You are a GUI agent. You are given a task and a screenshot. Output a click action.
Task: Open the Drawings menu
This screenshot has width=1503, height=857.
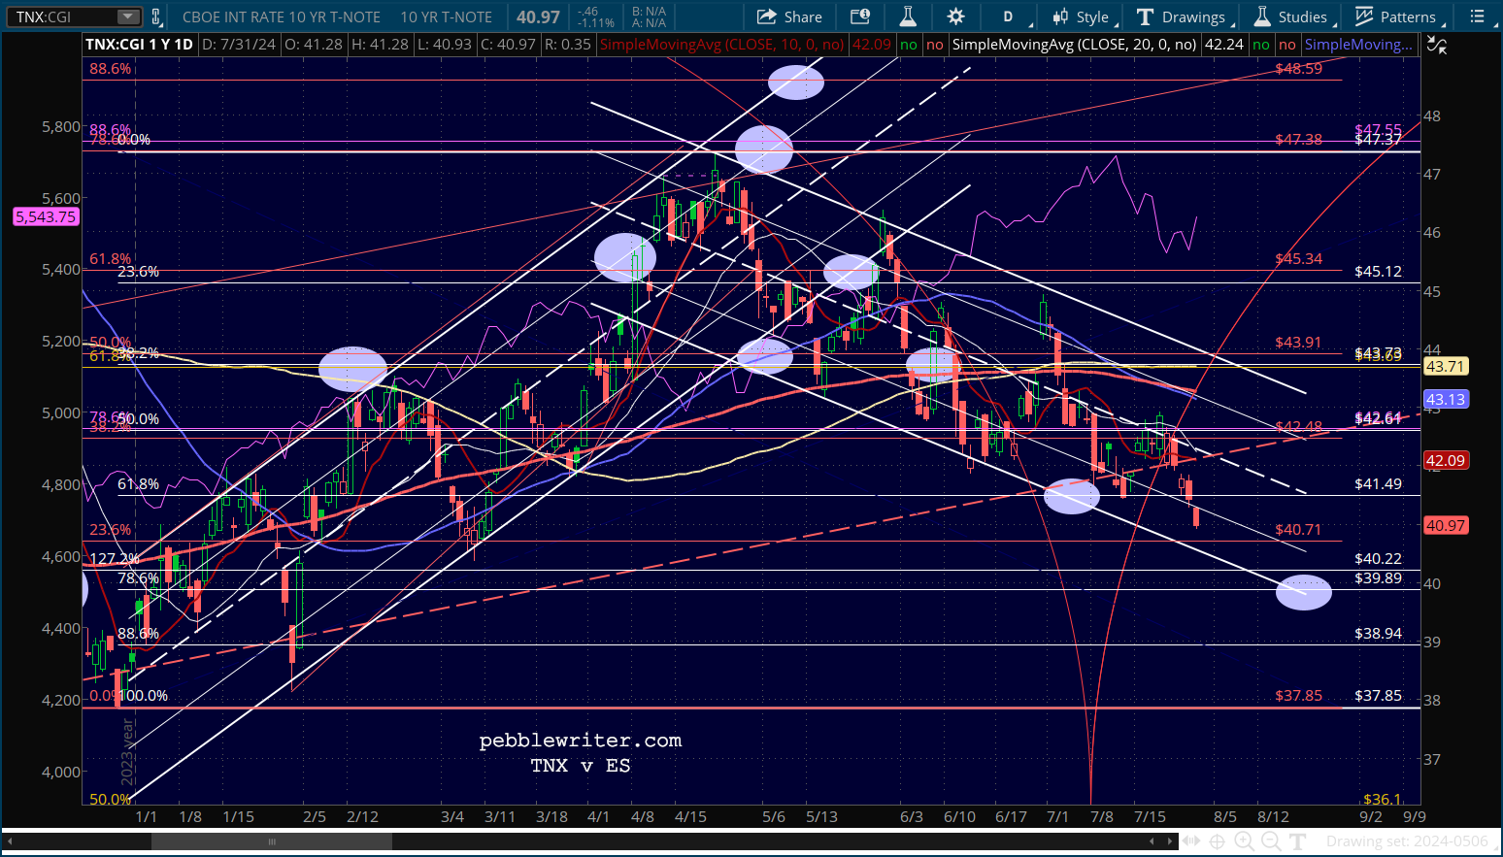1183,16
